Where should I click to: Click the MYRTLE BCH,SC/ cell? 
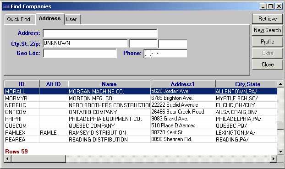pyautogui.click(x=247, y=98)
